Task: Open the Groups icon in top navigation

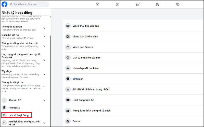Action: pyautogui.click(x=158, y=4)
